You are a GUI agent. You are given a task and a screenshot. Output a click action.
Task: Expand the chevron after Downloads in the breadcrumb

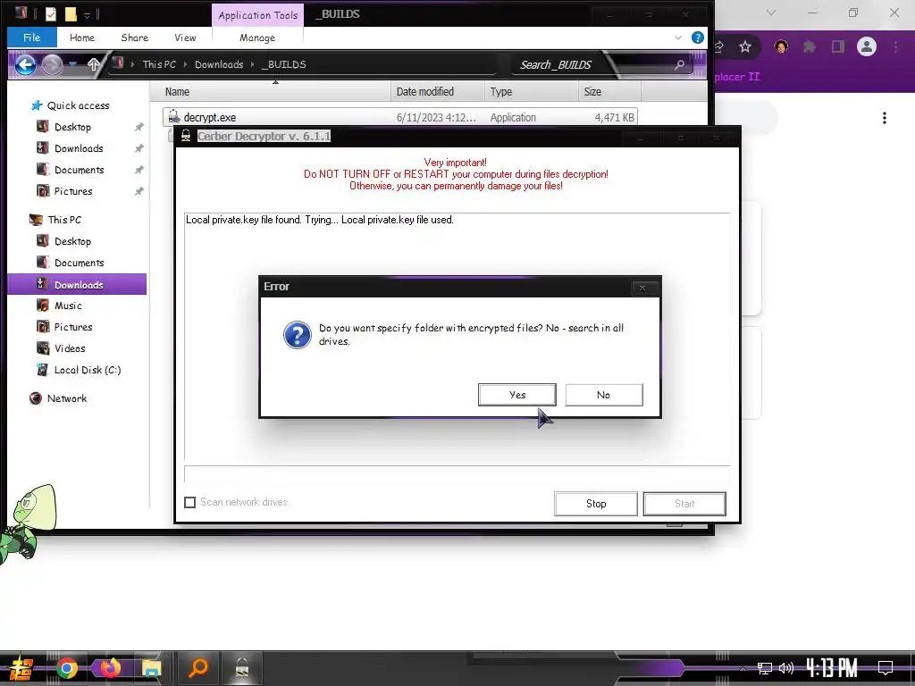click(253, 64)
